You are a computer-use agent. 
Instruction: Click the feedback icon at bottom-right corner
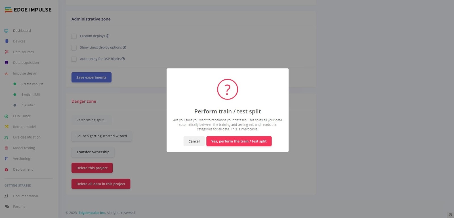point(450,215)
